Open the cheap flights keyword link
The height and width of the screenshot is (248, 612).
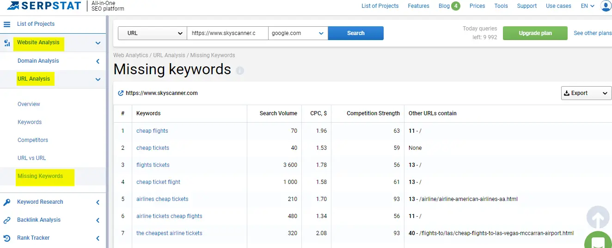point(152,131)
